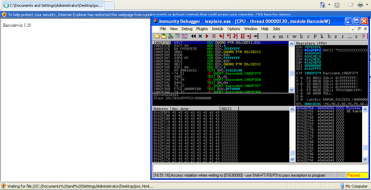
Task: Open the Options menu
Action: 233,29
